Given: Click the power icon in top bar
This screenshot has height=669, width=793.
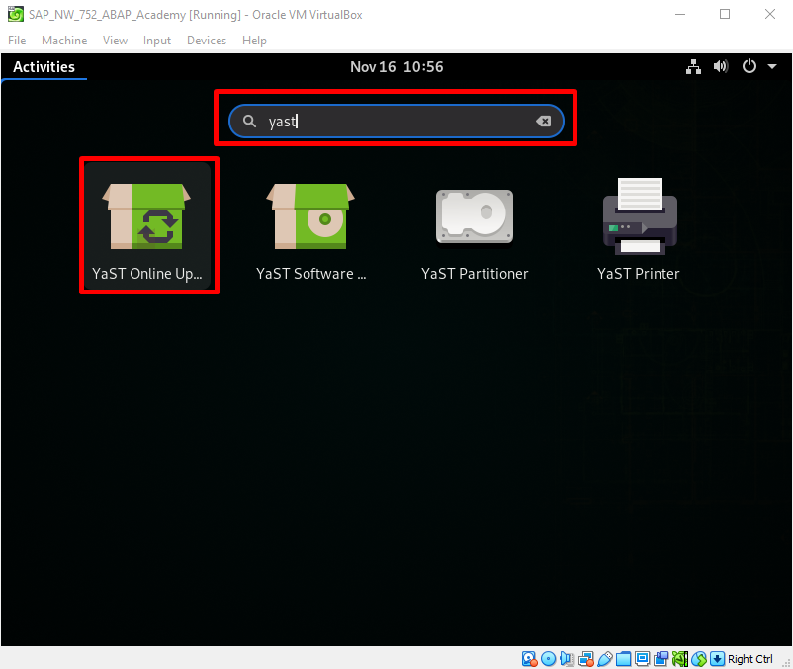Looking at the screenshot, I should (749, 66).
